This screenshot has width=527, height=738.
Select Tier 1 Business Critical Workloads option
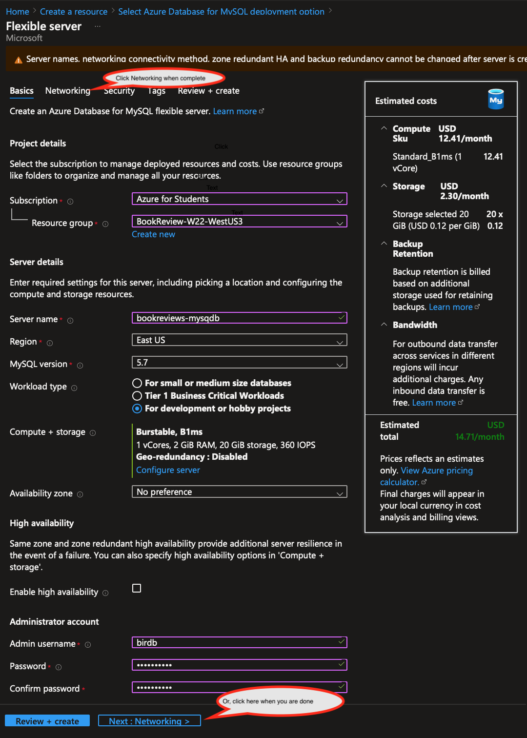click(x=137, y=396)
